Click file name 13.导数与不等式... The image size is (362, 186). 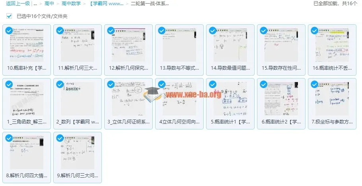point(179,68)
